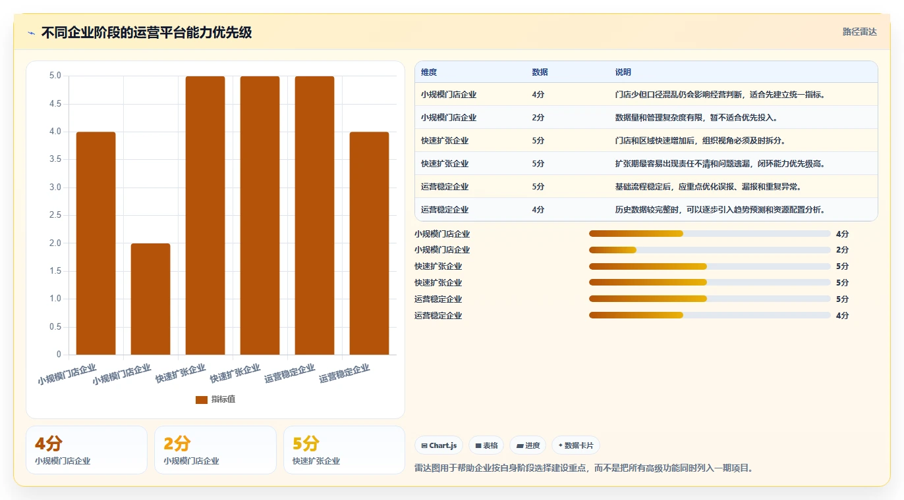Click the 表格 tag chip
The width and height of the screenshot is (904, 500).
point(486,445)
